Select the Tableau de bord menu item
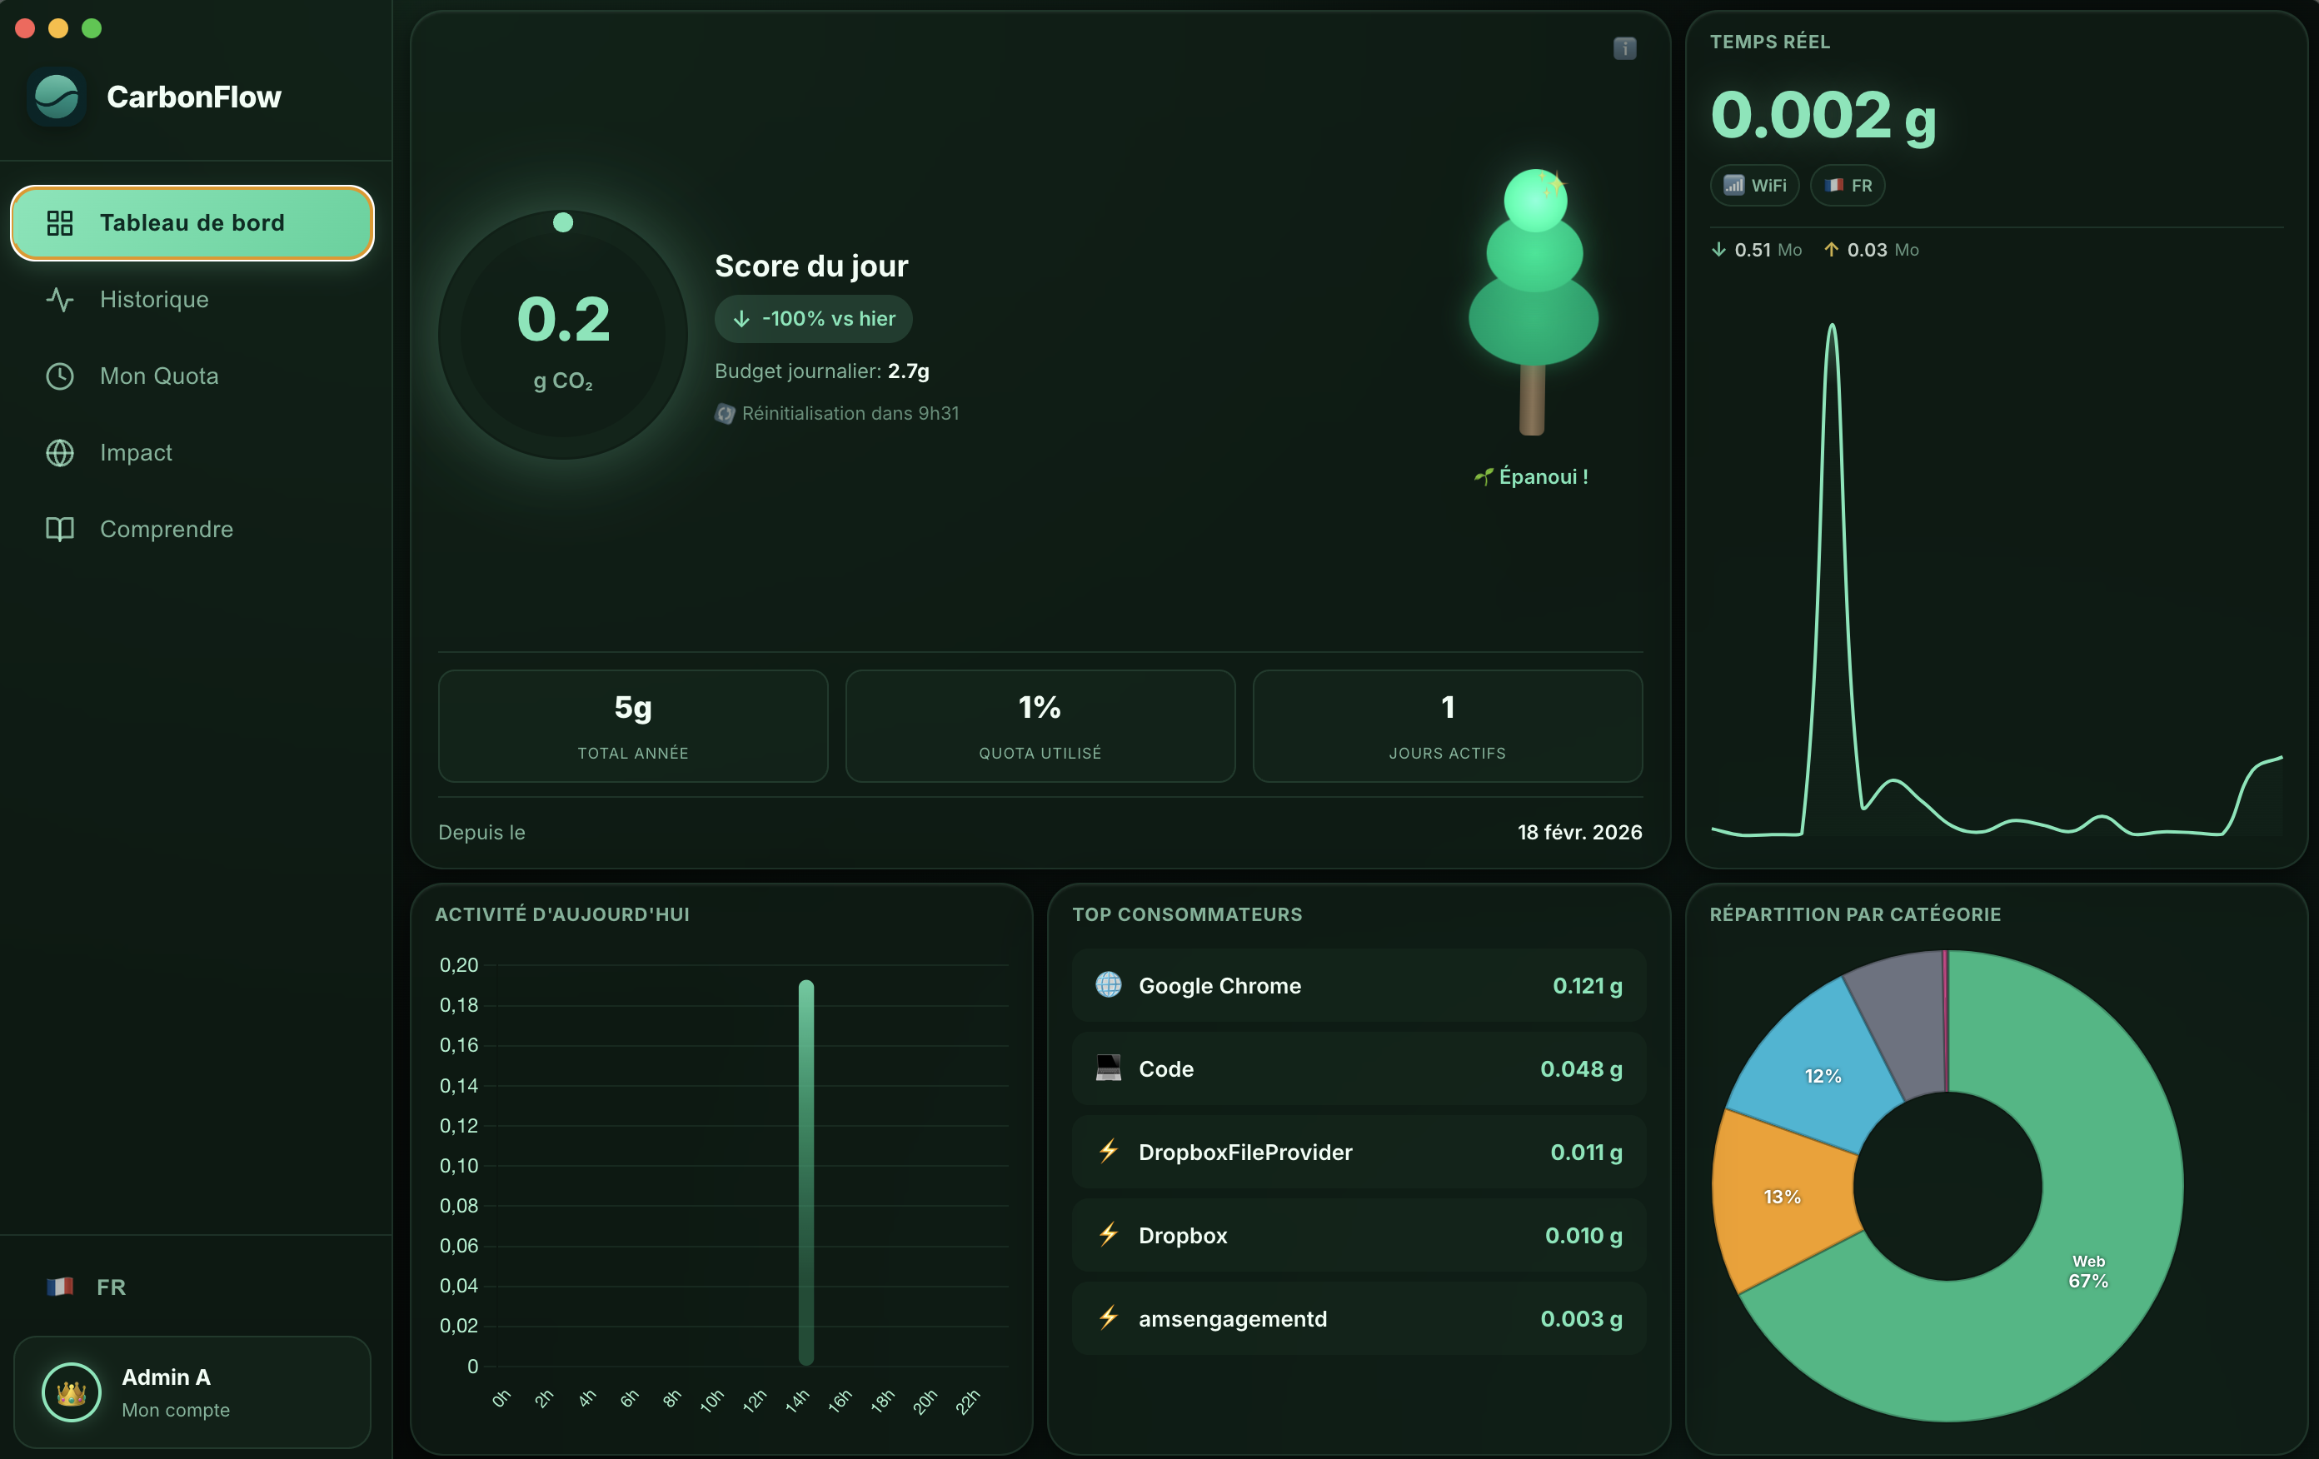The image size is (2319, 1459). 192,222
